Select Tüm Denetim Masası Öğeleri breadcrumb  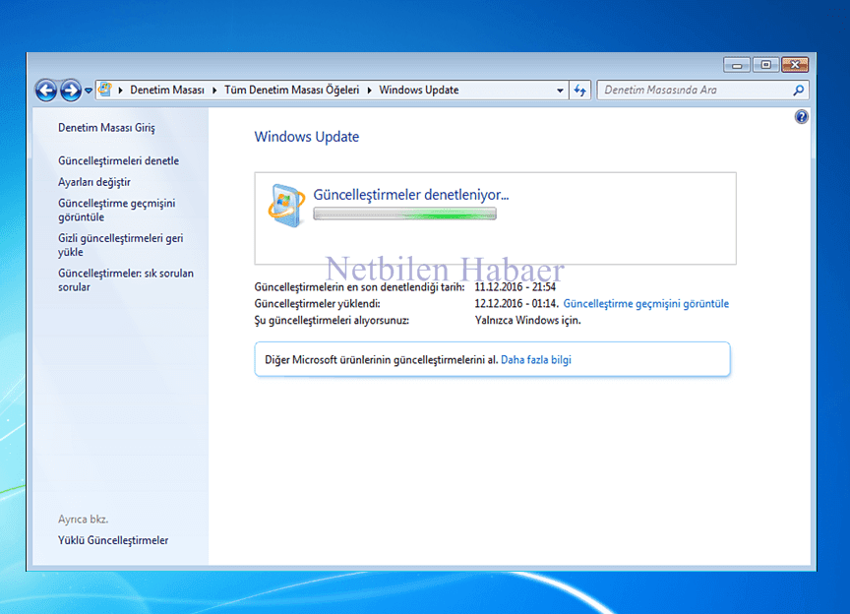tap(291, 91)
